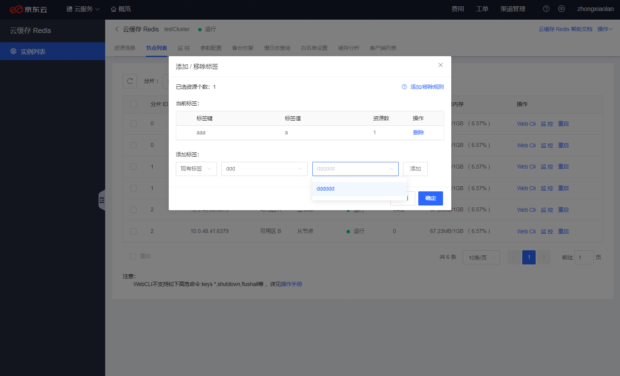Click 监控 in the first table row
Image resolution: width=620 pixels, height=376 pixels.
pos(547,124)
